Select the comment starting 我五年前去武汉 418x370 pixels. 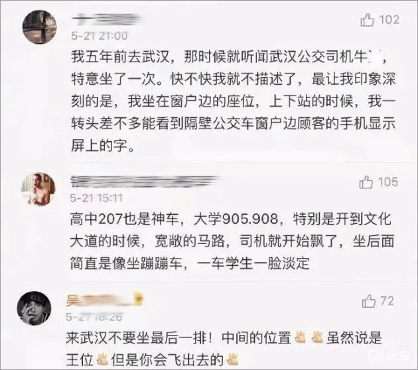[x=234, y=101]
